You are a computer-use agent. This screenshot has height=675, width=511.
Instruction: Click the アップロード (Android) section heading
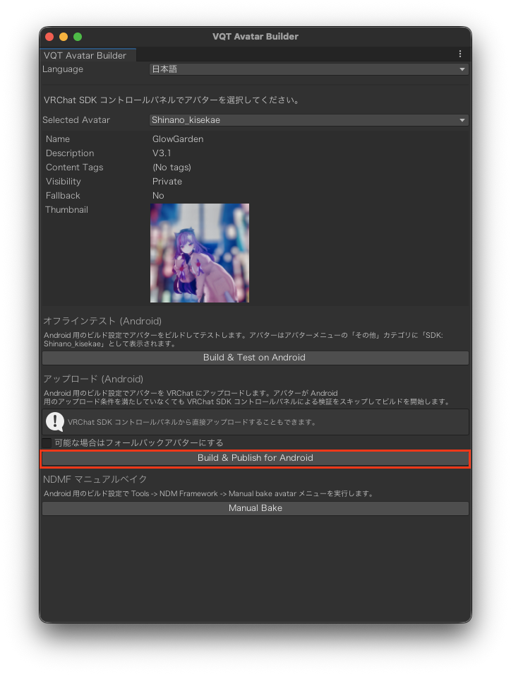pos(93,380)
